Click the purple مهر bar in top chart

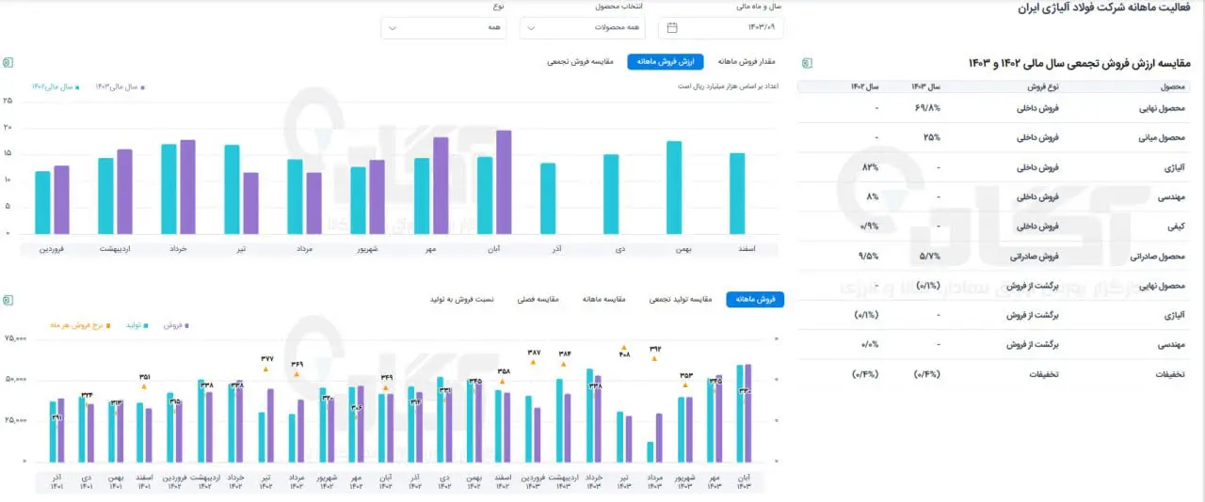[x=441, y=186]
